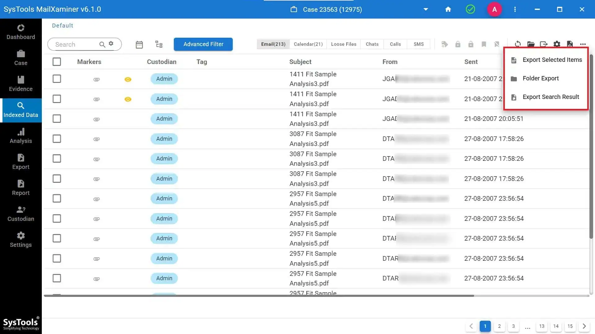Image resolution: width=595 pixels, height=334 pixels.
Task: Open the calendar date filter icon
Action: (139, 44)
